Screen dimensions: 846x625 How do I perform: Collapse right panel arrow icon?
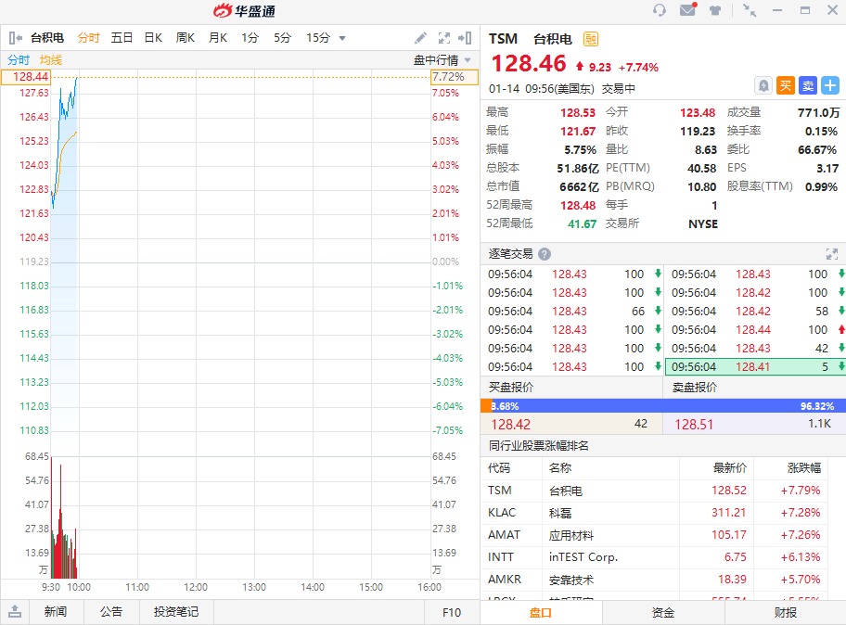(x=465, y=38)
